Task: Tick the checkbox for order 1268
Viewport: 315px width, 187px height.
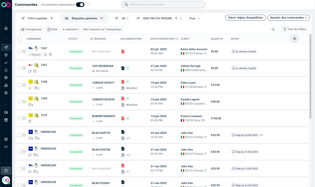Action: pyautogui.click(x=20, y=85)
